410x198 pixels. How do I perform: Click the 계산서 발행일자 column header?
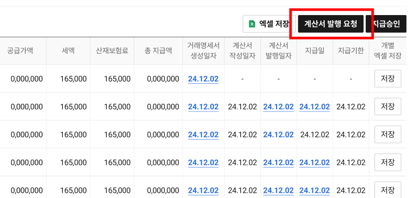(x=278, y=51)
